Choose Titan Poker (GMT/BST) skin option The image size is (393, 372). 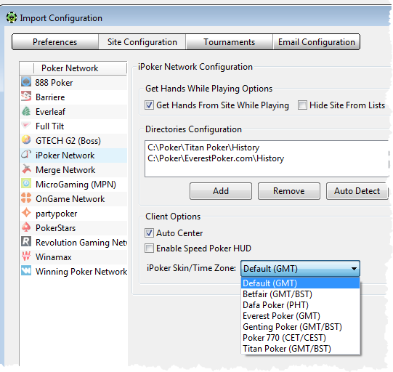click(x=300, y=349)
